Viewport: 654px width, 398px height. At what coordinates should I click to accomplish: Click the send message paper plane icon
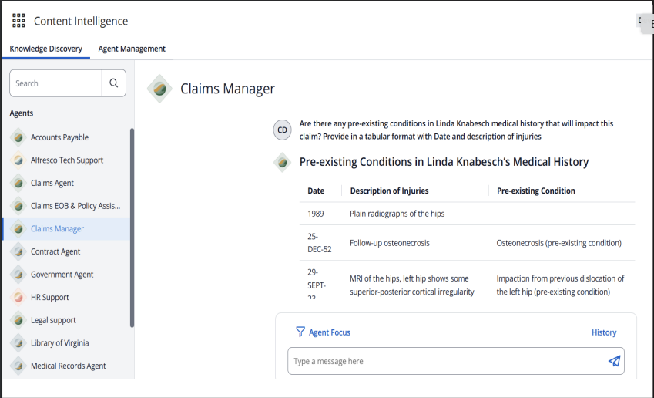click(614, 361)
